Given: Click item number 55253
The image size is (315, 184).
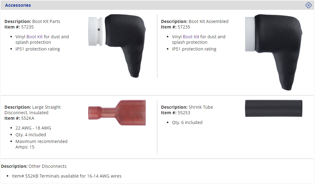Looking at the screenshot, I should [x=184, y=113].
